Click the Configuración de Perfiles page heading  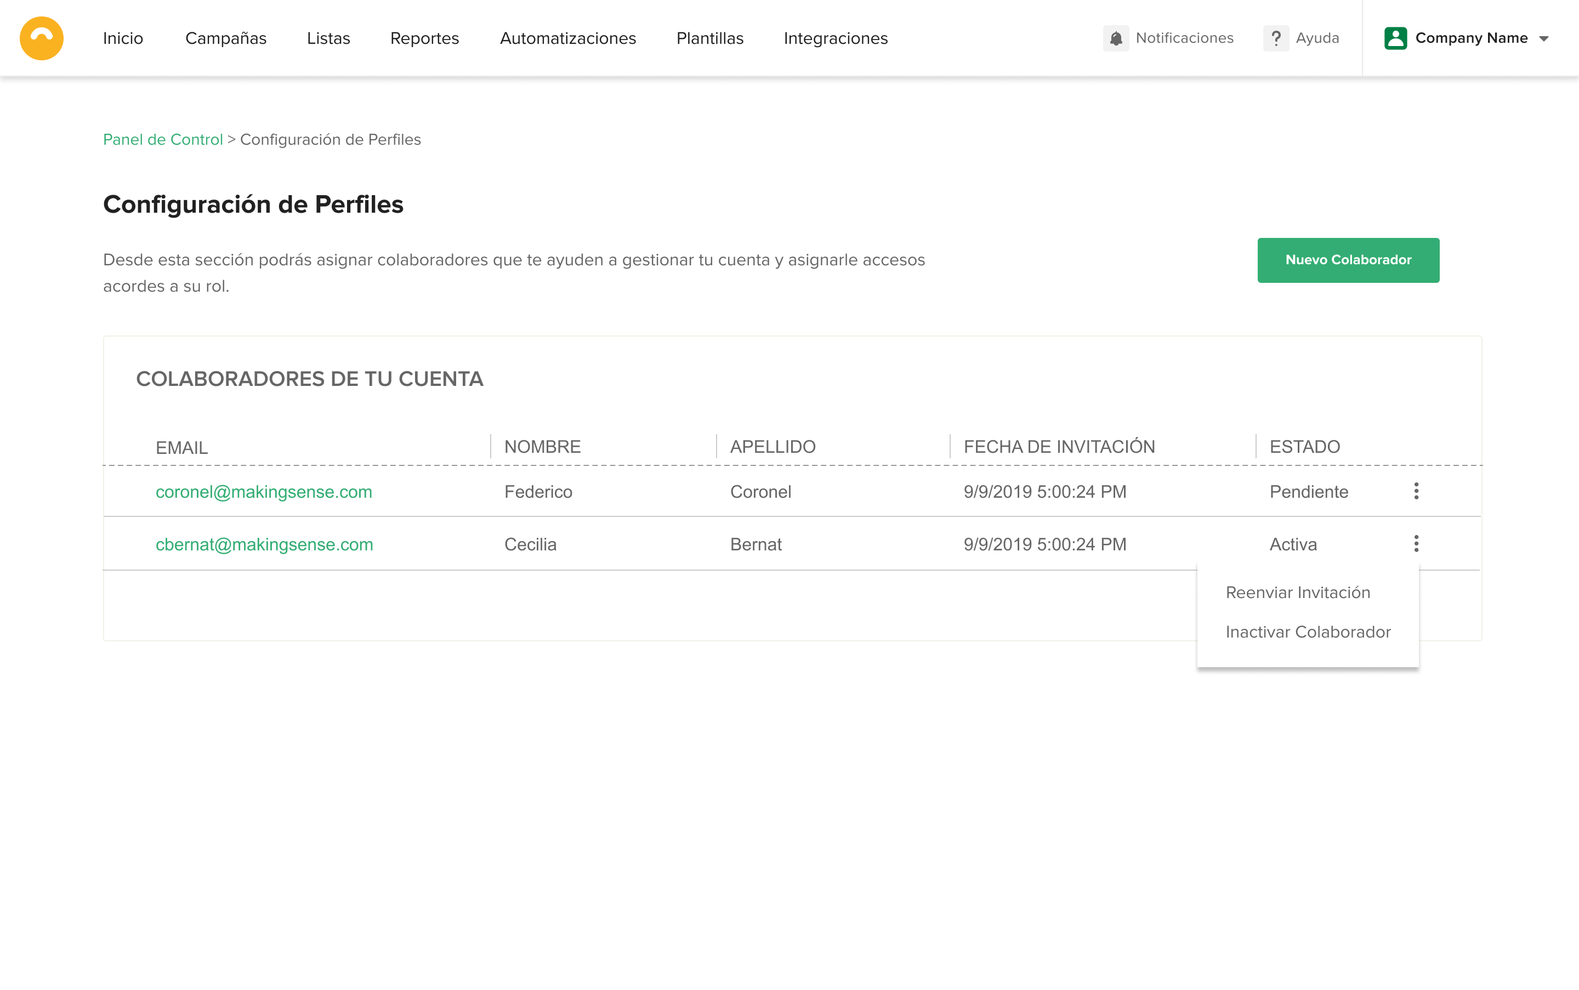point(253,205)
